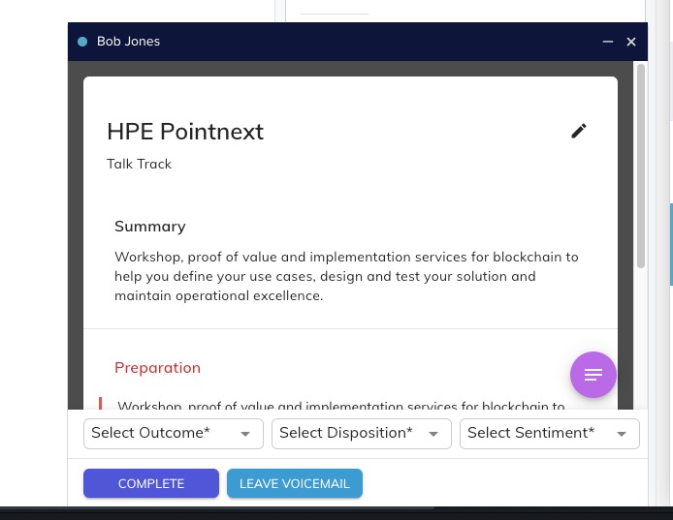Open the purple notes floating button
673x520 pixels.
(593, 375)
